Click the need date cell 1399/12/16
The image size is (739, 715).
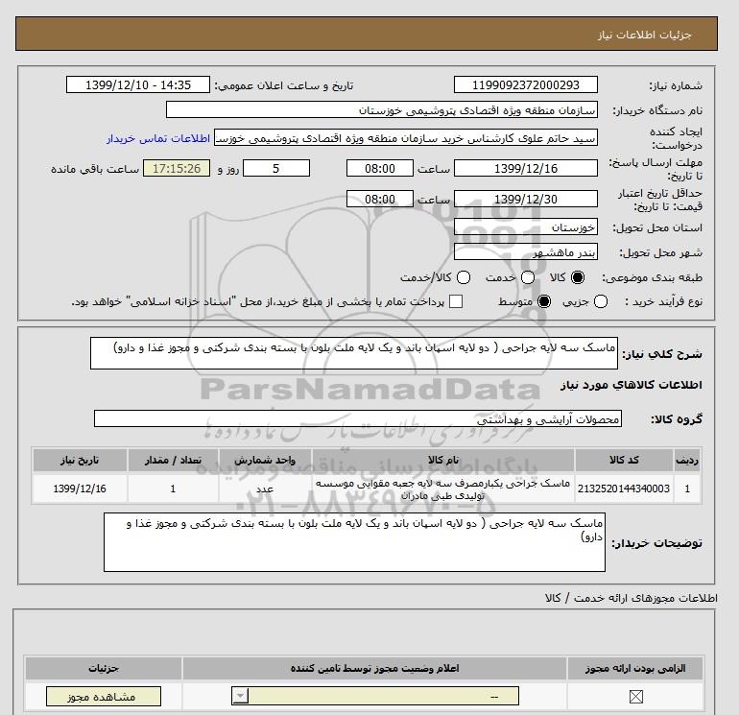pos(80,489)
